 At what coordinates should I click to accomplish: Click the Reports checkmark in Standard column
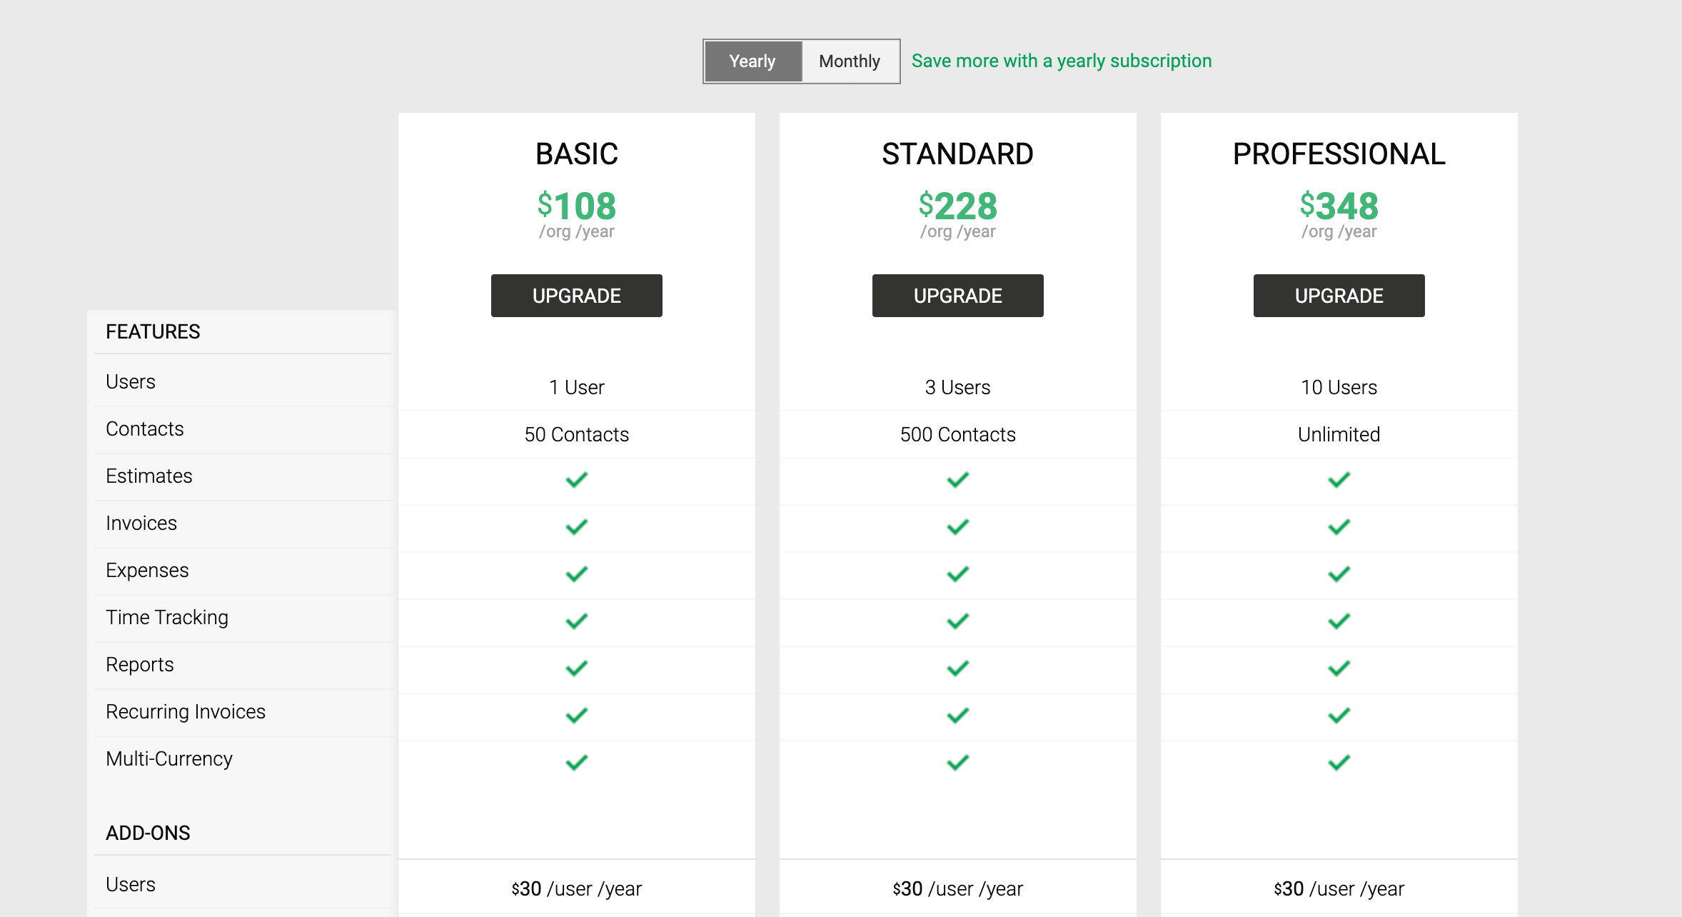coord(957,668)
